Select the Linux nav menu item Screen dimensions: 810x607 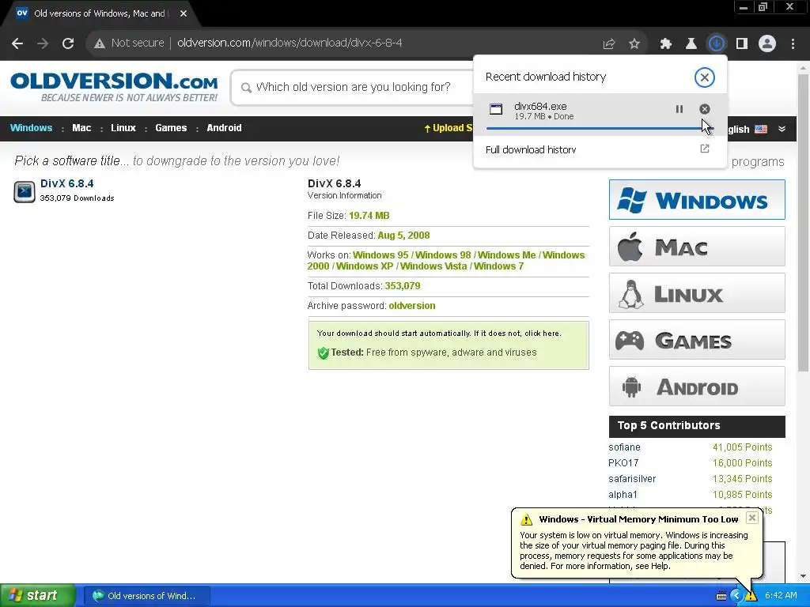coord(123,128)
